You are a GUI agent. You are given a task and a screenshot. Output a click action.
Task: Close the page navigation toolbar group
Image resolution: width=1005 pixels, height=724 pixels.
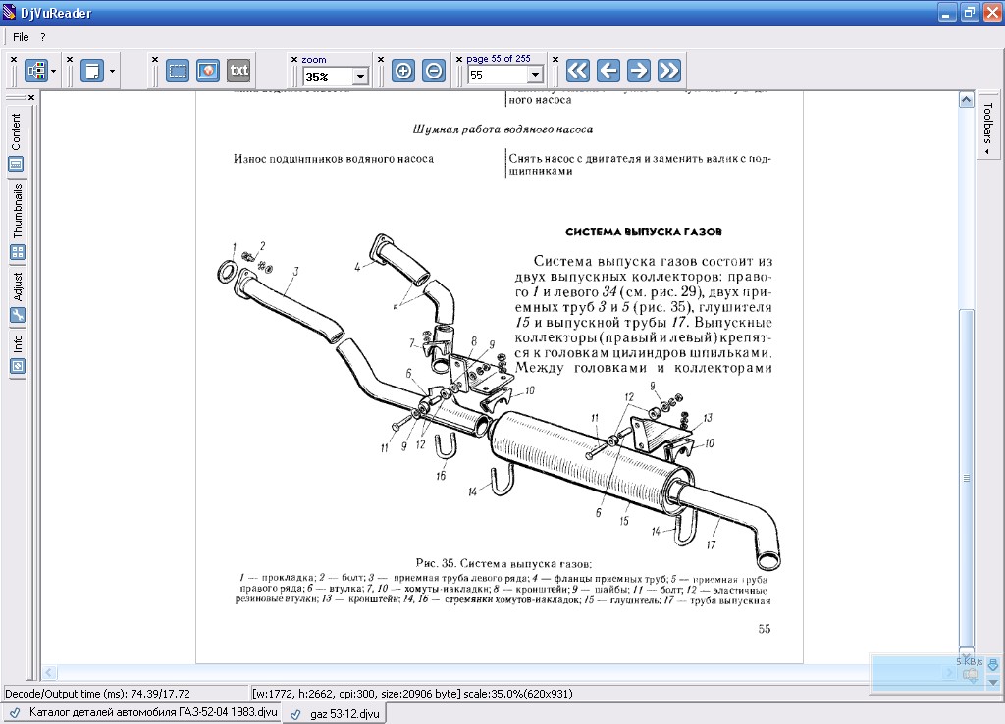tap(459, 59)
